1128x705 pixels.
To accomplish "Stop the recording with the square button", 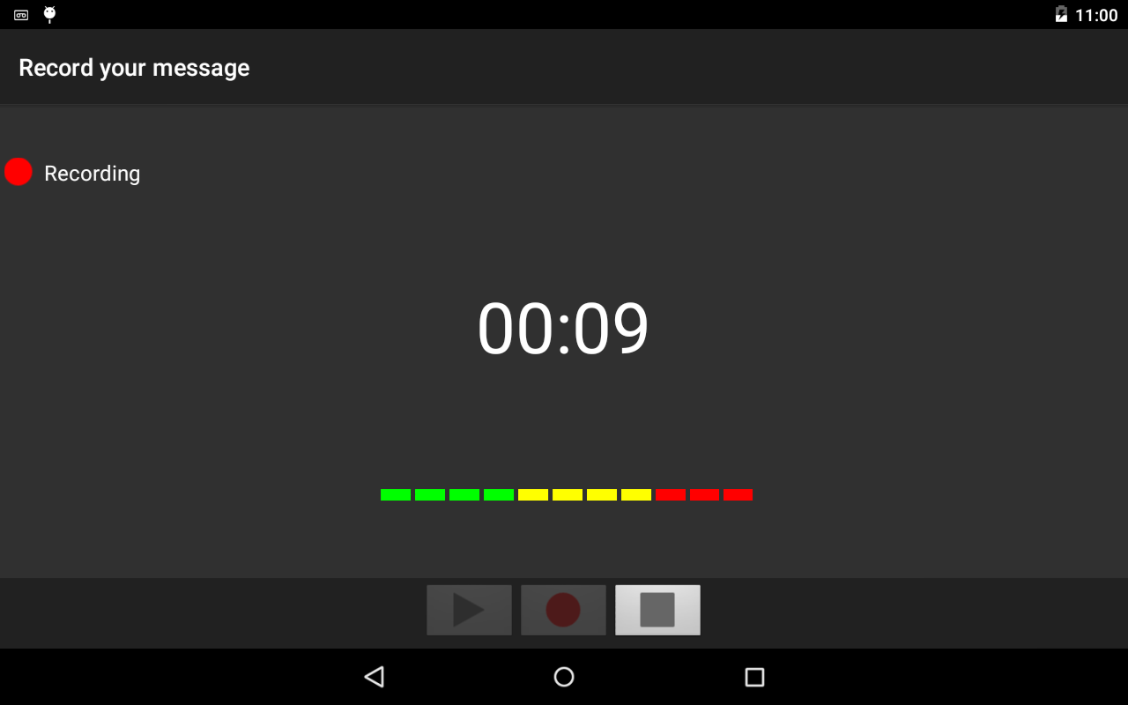I will 657,610.
